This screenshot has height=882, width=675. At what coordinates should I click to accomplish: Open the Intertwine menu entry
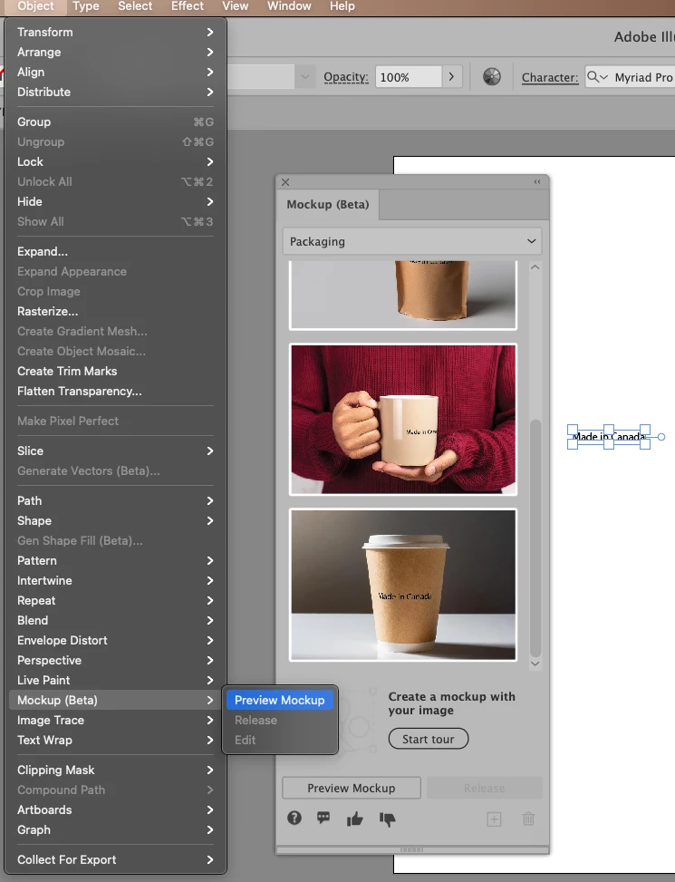tap(115, 580)
